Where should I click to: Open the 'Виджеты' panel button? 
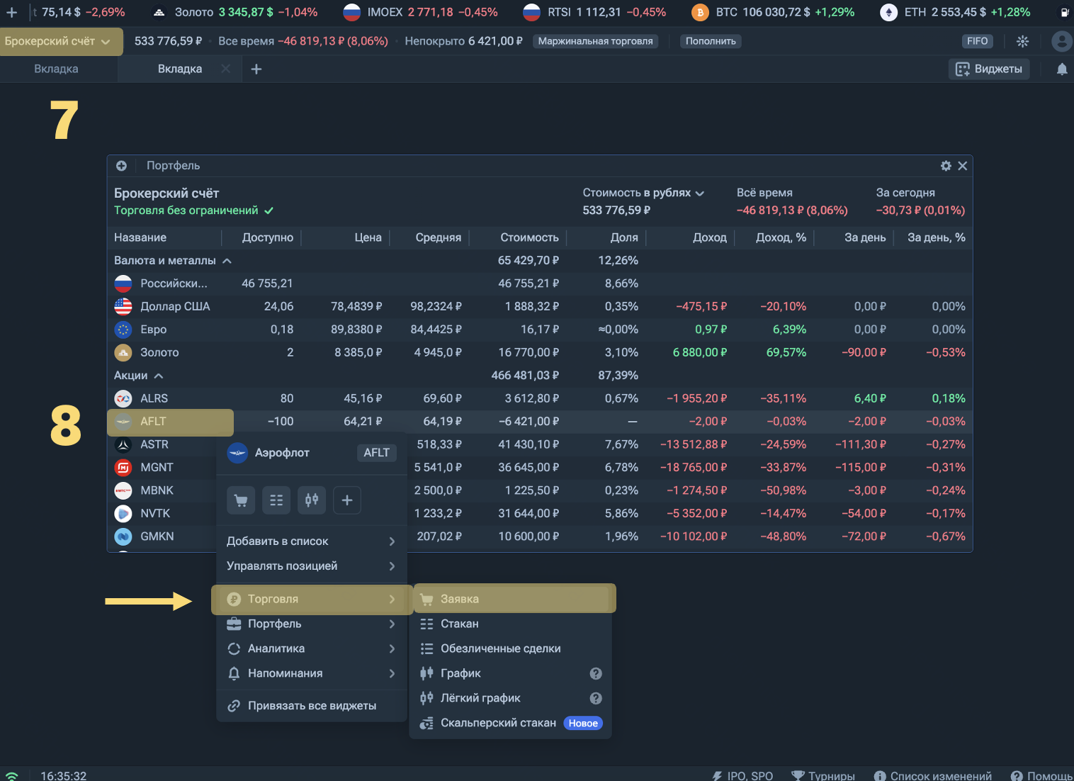coord(989,69)
